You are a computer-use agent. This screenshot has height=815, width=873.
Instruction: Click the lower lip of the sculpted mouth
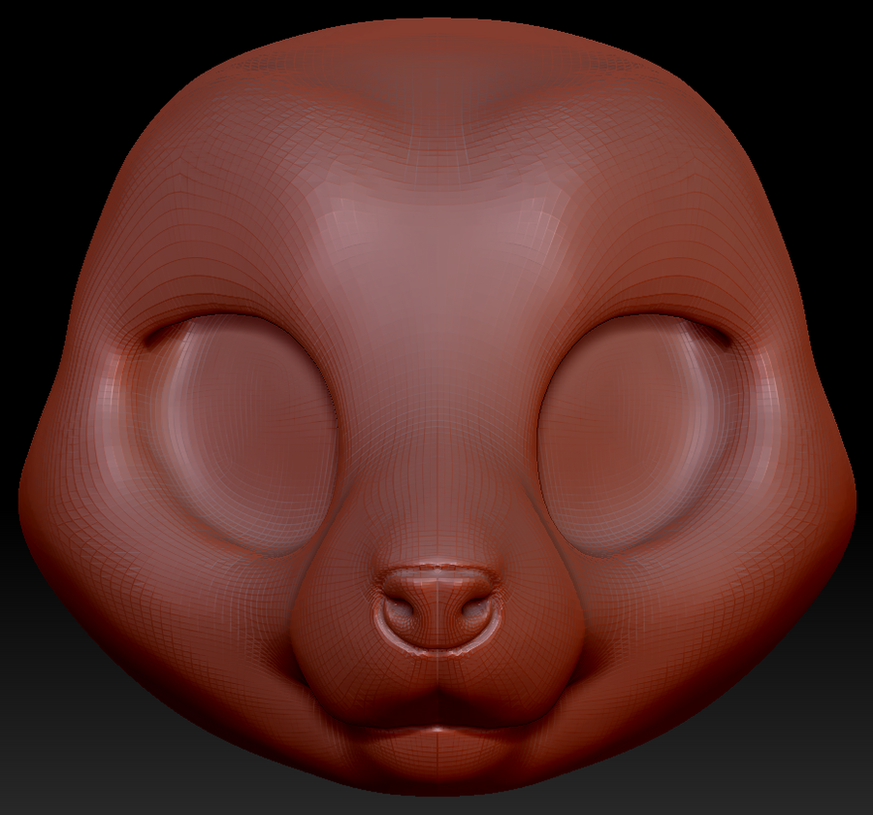pyautogui.click(x=437, y=742)
